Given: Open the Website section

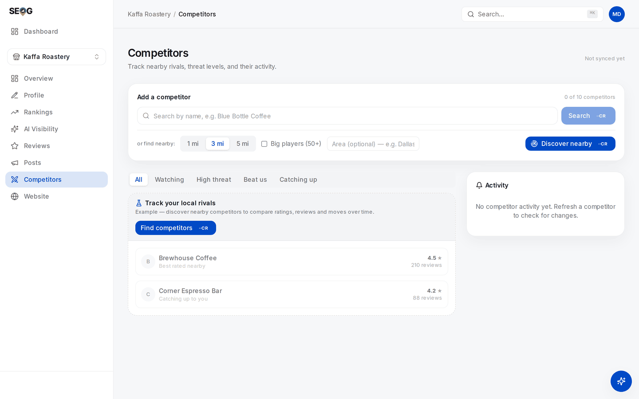Looking at the screenshot, I should tap(56, 196).
